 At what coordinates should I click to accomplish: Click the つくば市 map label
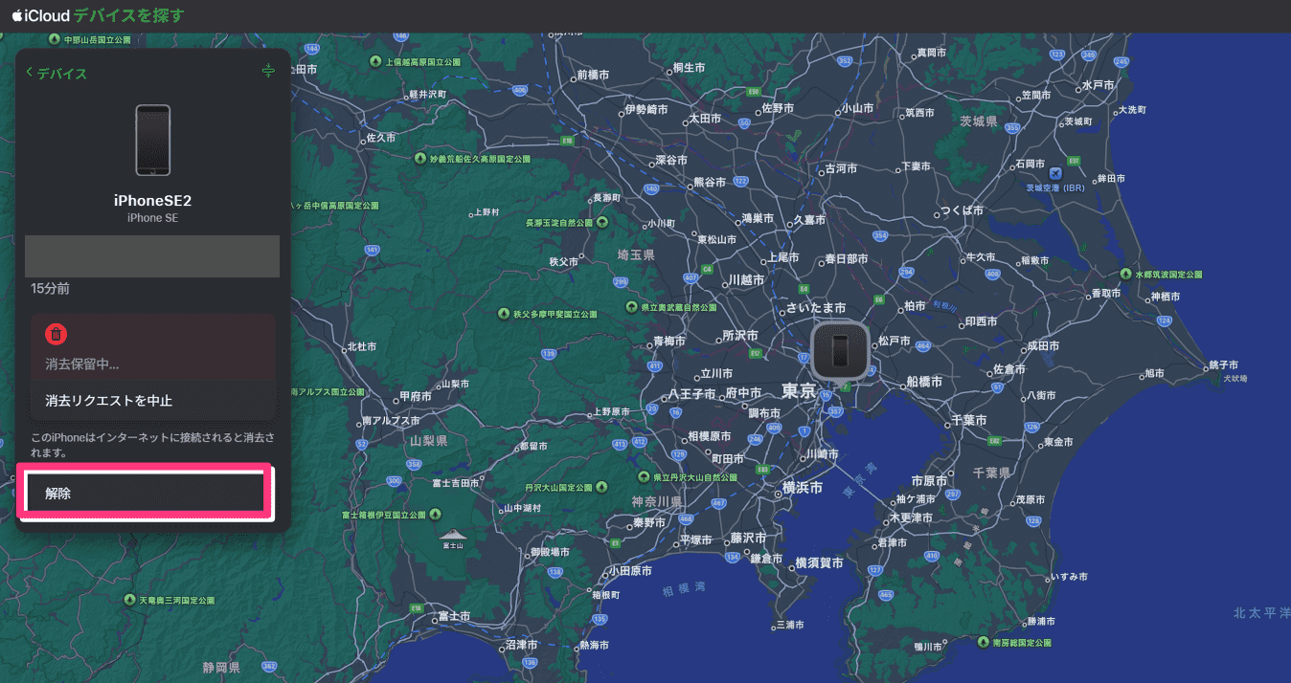click(962, 210)
